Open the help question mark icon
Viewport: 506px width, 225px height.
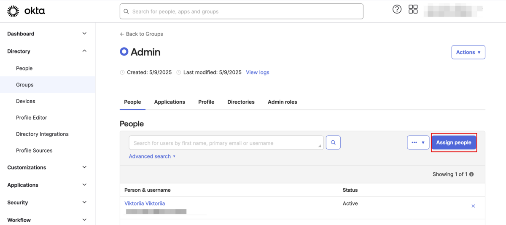pos(397,9)
